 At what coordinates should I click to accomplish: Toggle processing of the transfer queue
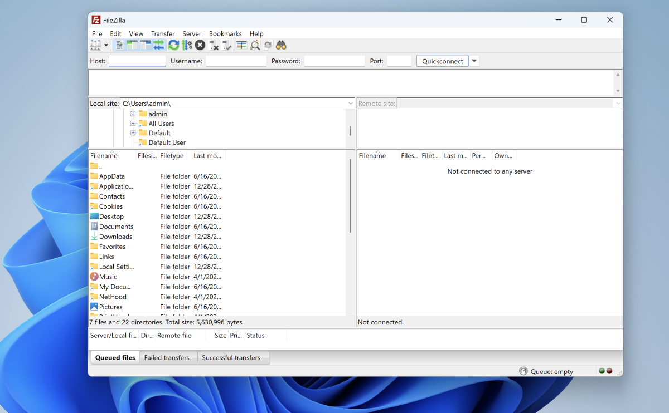[187, 45]
